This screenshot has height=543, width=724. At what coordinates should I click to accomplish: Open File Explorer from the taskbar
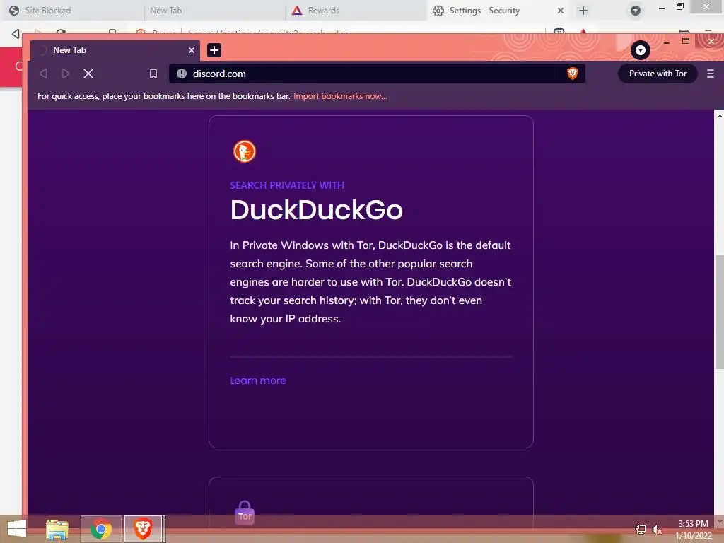(57, 529)
